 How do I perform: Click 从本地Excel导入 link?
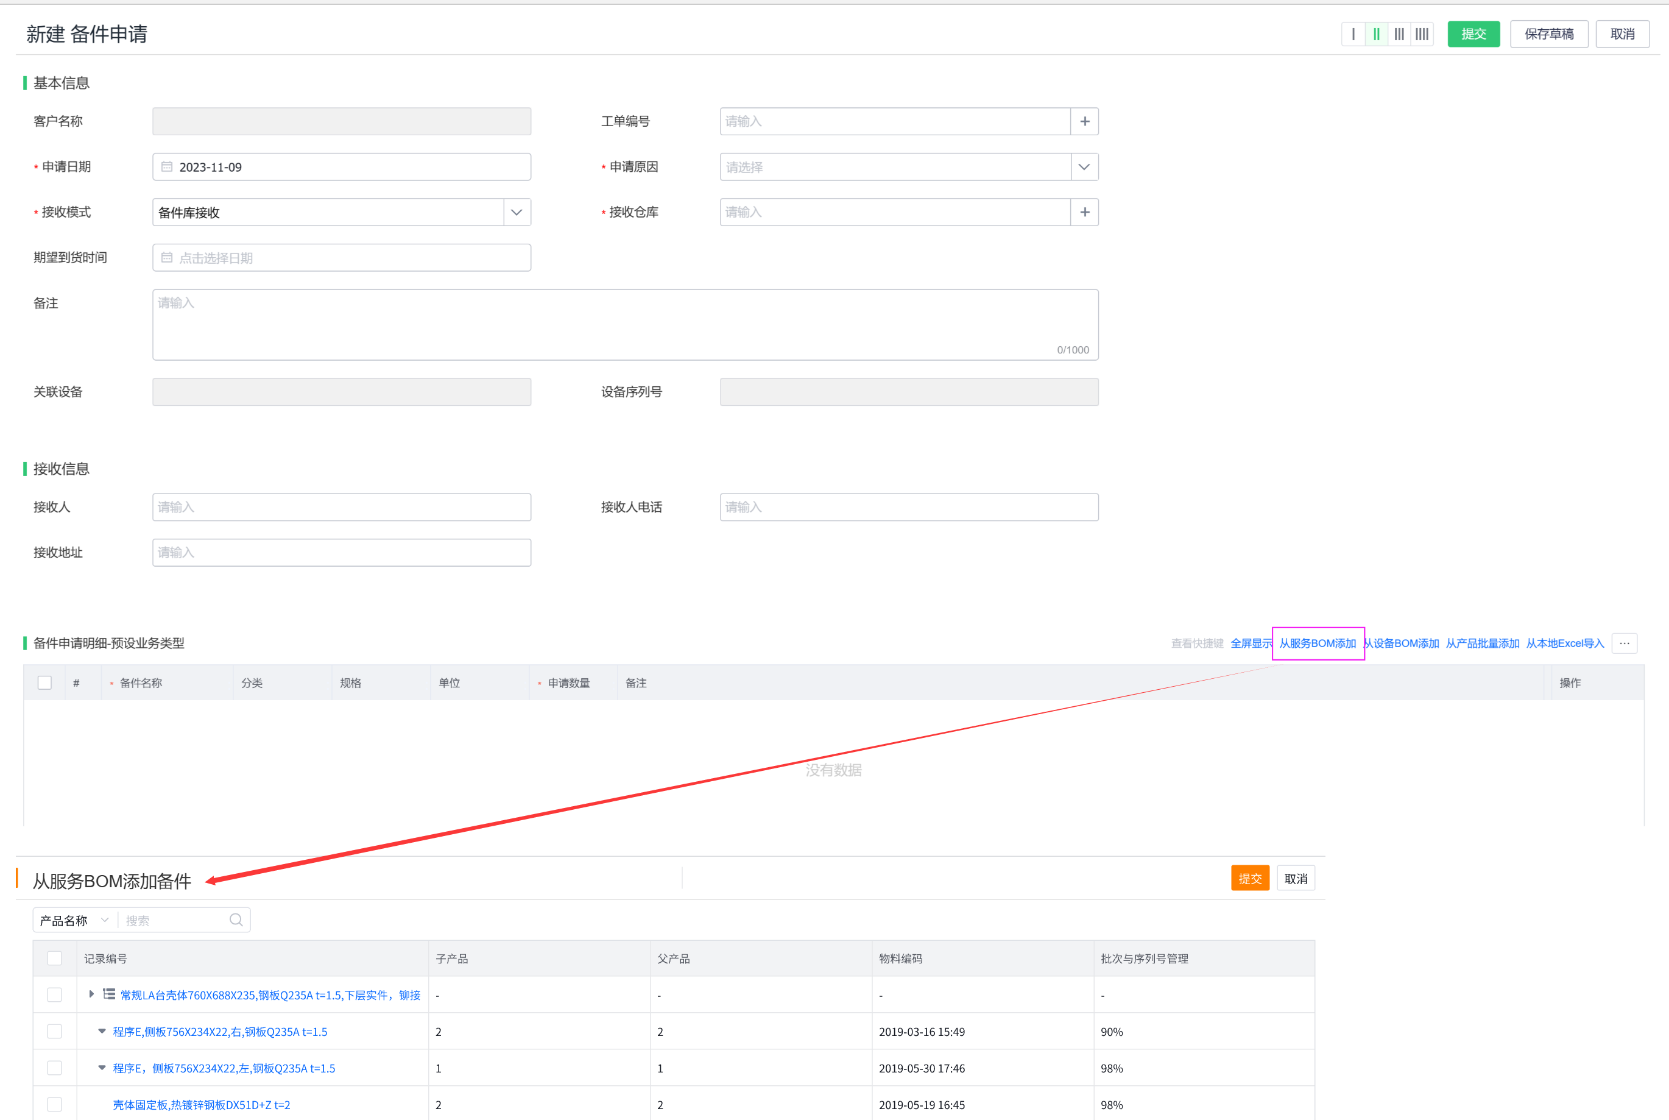click(1565, 643)
